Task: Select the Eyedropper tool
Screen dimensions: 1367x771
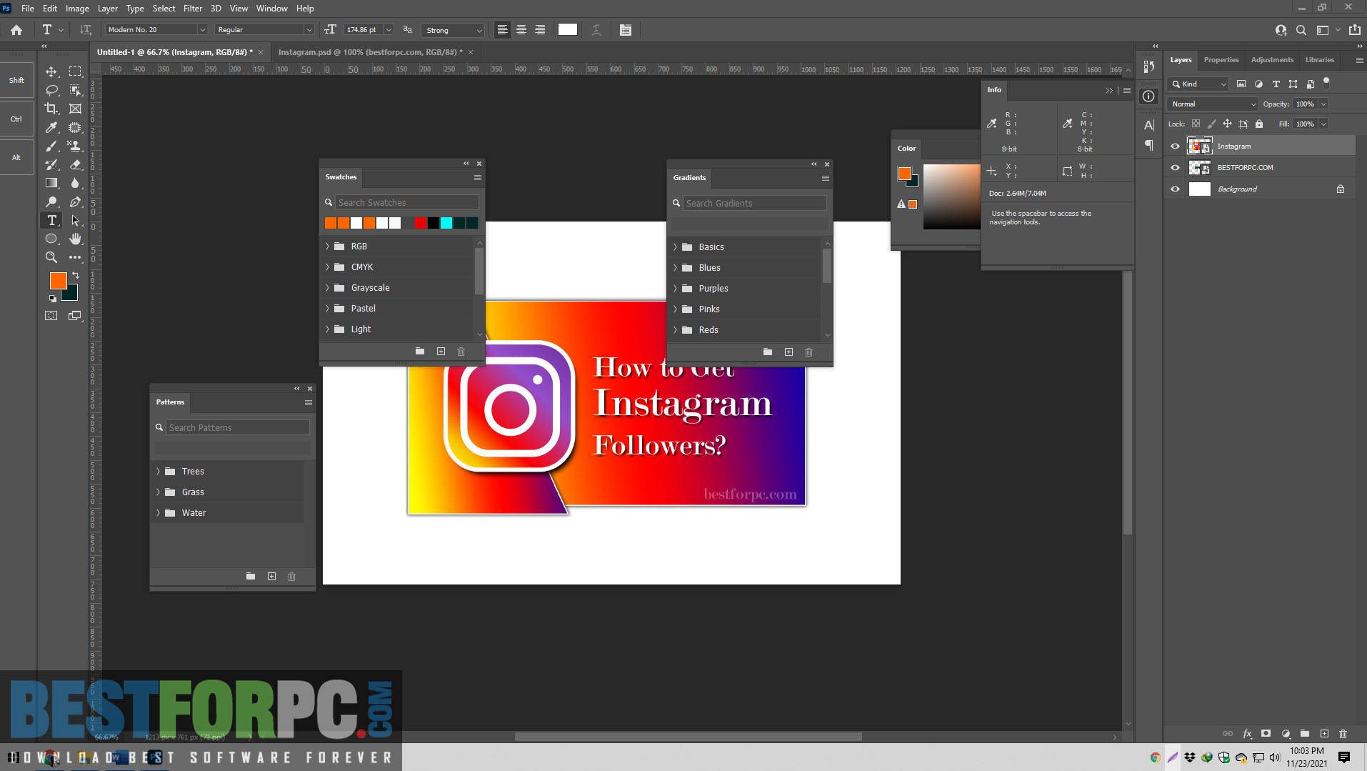Action: 51,127
